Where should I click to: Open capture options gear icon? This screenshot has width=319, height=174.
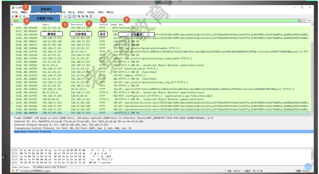tap(24, 16)
